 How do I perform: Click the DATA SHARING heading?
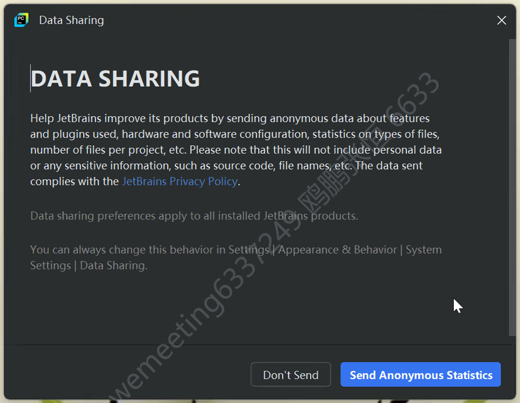pos(115,79)
